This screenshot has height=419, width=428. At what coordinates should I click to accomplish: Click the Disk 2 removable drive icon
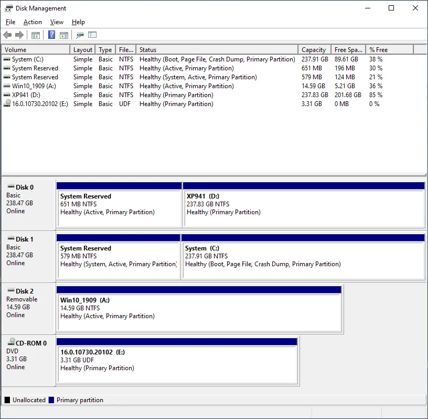tap(11, 290)
